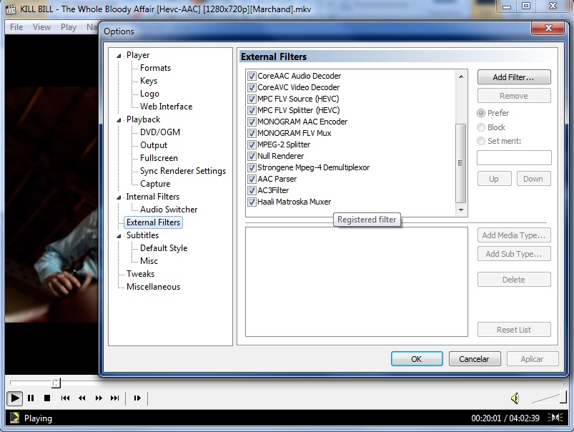Skip to previous chapter icon
574x432 pixels.
[65, 398]
